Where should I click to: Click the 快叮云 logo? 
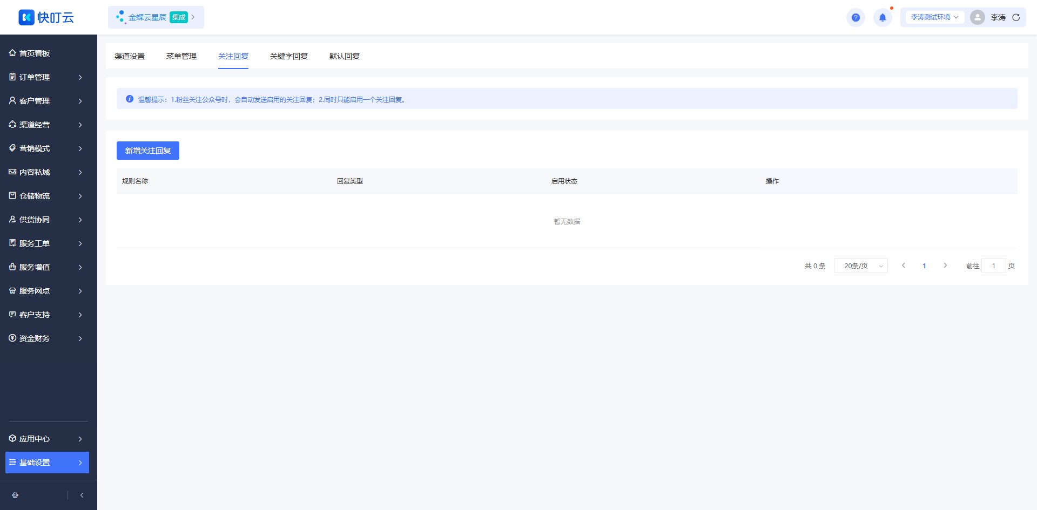(46, 17)
